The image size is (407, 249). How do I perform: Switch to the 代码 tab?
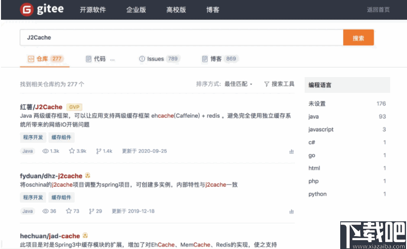100,59
